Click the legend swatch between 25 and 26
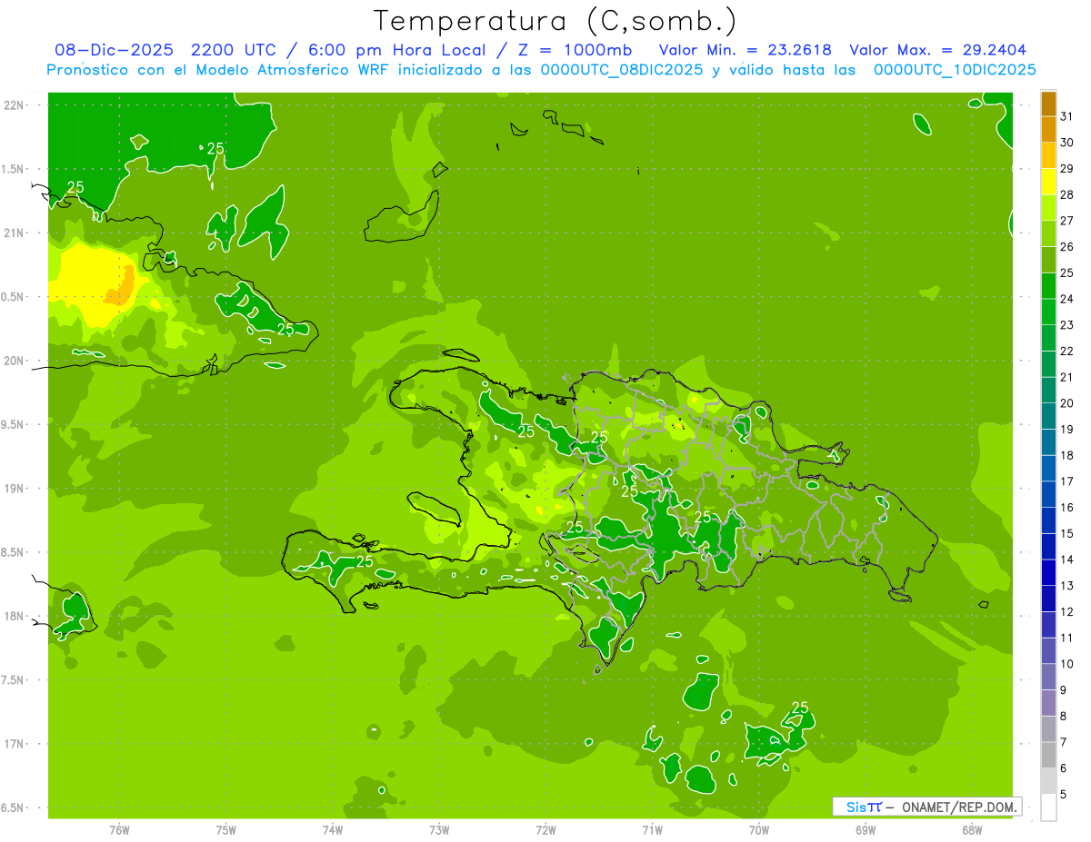The height and width of the screenshot is (842, 1091). click(x=1048, y=260)
